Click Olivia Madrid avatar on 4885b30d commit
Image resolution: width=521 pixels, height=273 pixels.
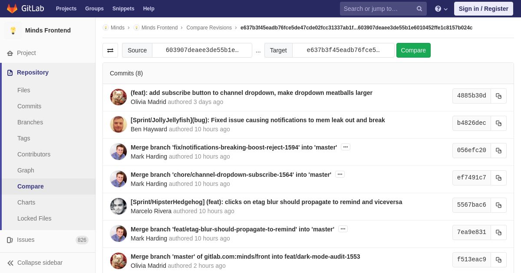click(119, 97)
